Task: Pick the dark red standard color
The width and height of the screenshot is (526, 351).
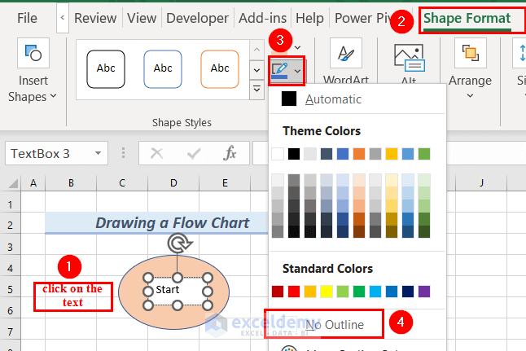Action: 278,292
